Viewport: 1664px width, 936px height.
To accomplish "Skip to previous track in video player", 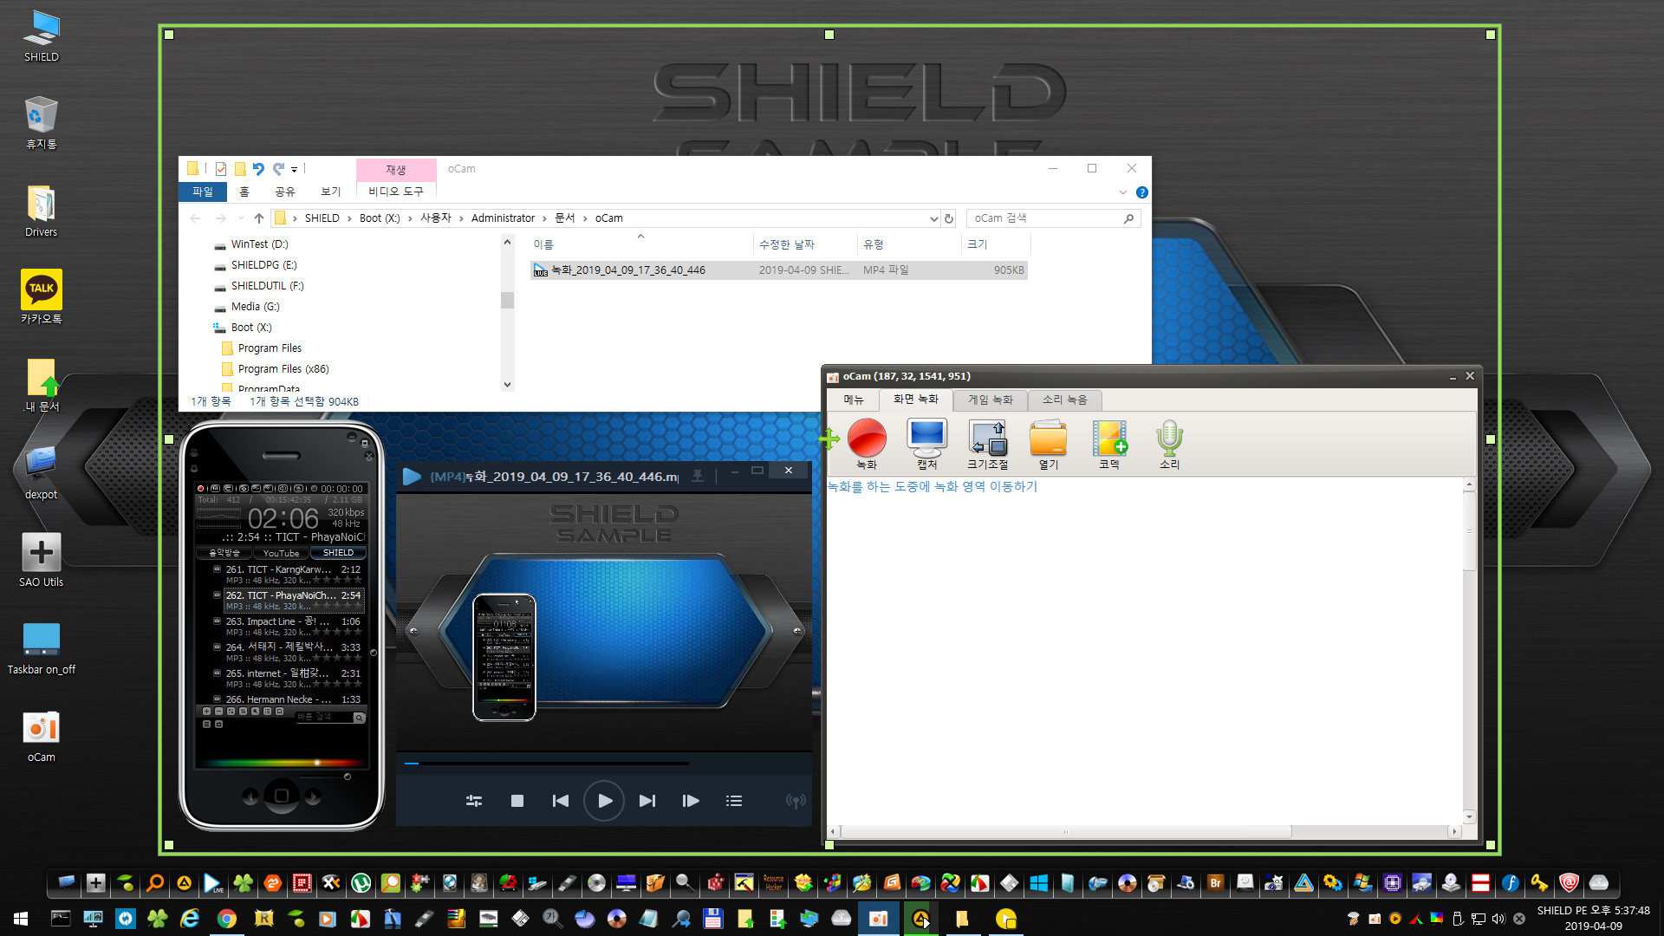I will click(x=561, y=801).
